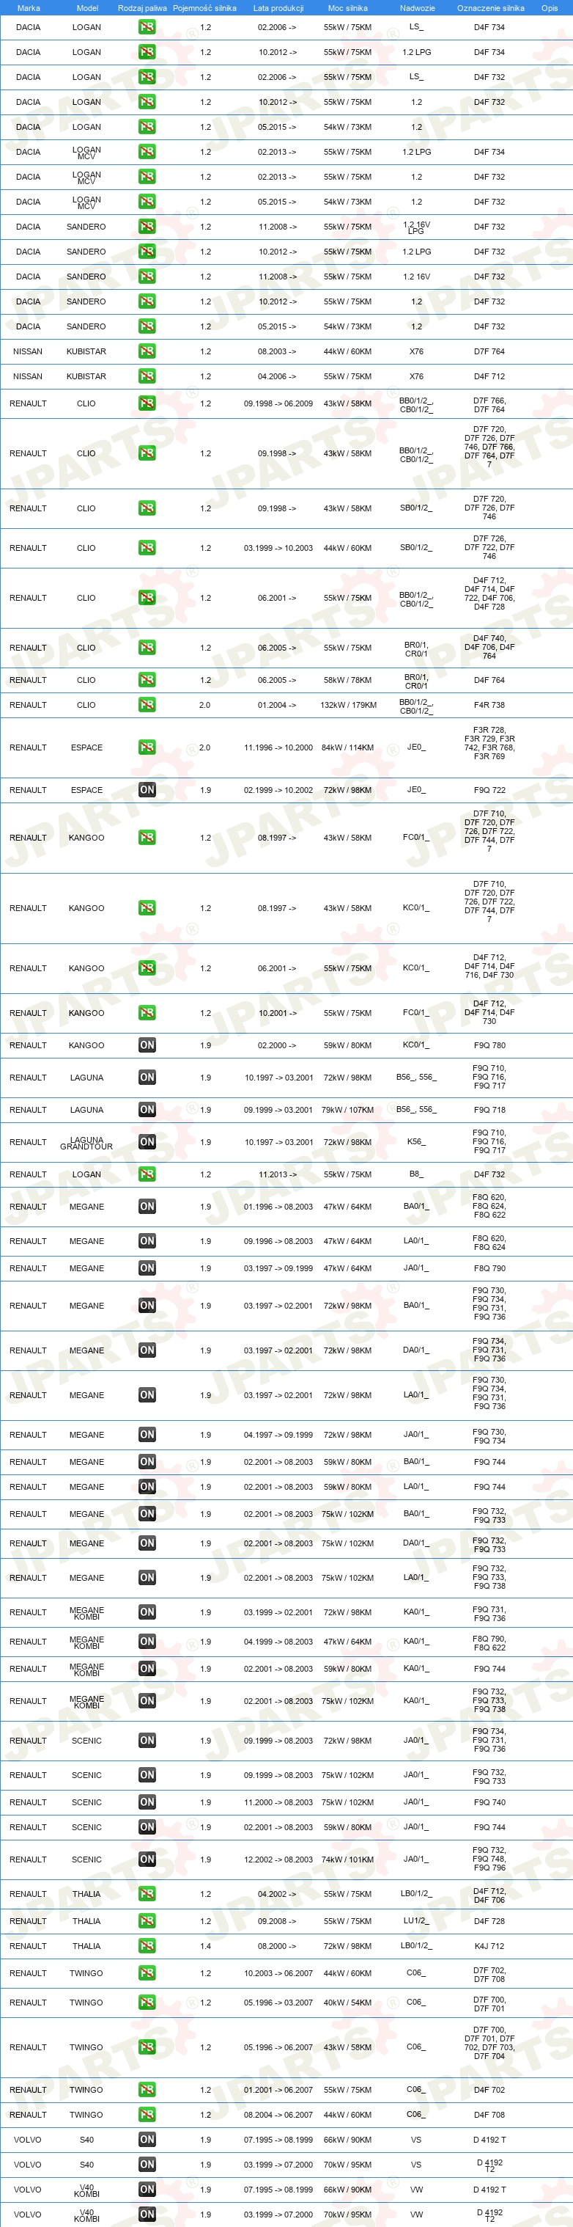Click production years 05.1996 -> 03.2007

point(278,2003)
